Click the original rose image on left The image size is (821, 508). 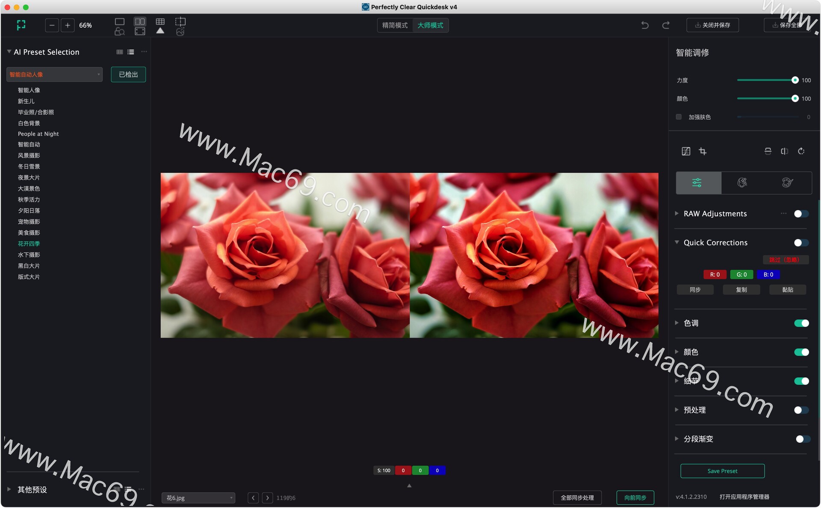(x=285, y=255)
